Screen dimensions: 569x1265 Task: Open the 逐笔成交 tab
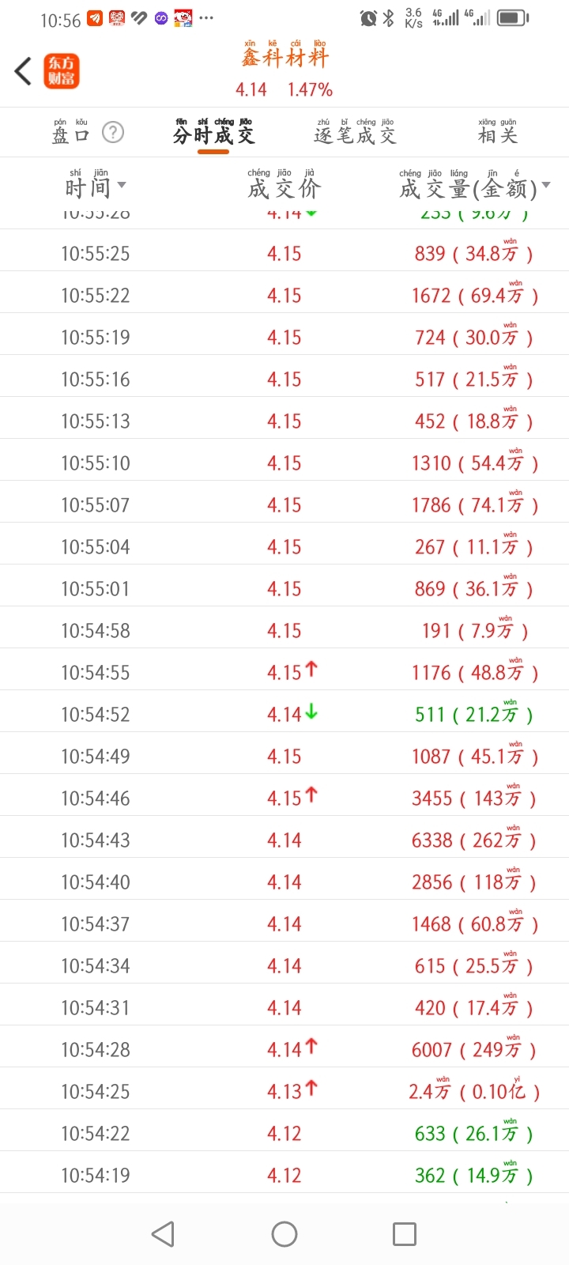coord(354,135)
